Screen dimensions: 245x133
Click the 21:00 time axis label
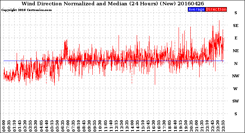point(196,126)
